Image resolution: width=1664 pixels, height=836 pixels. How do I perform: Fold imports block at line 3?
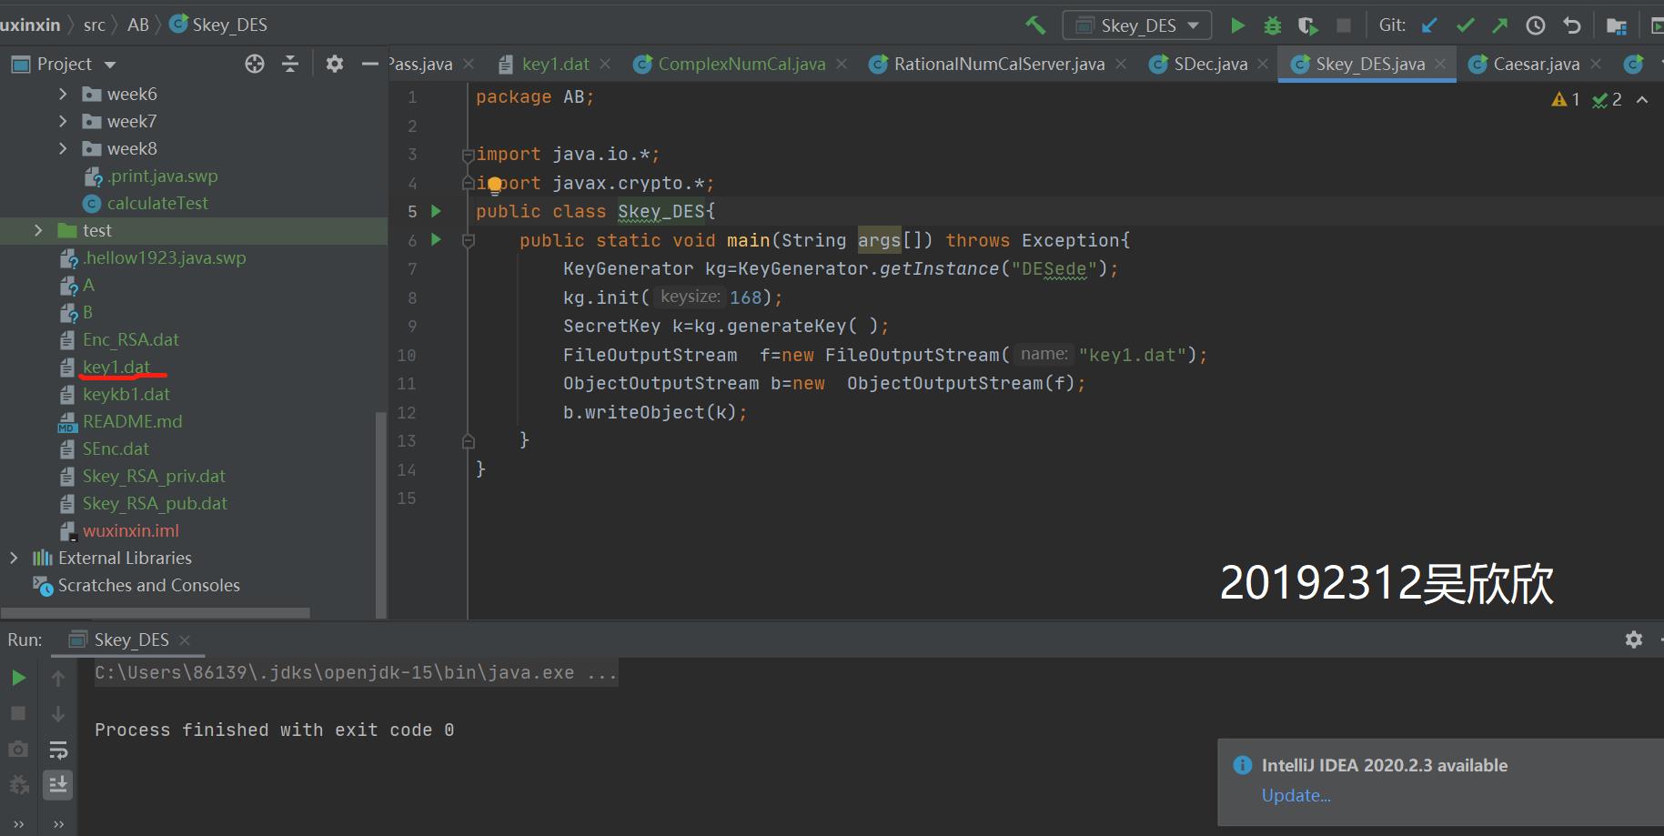[x=468, y=155]
